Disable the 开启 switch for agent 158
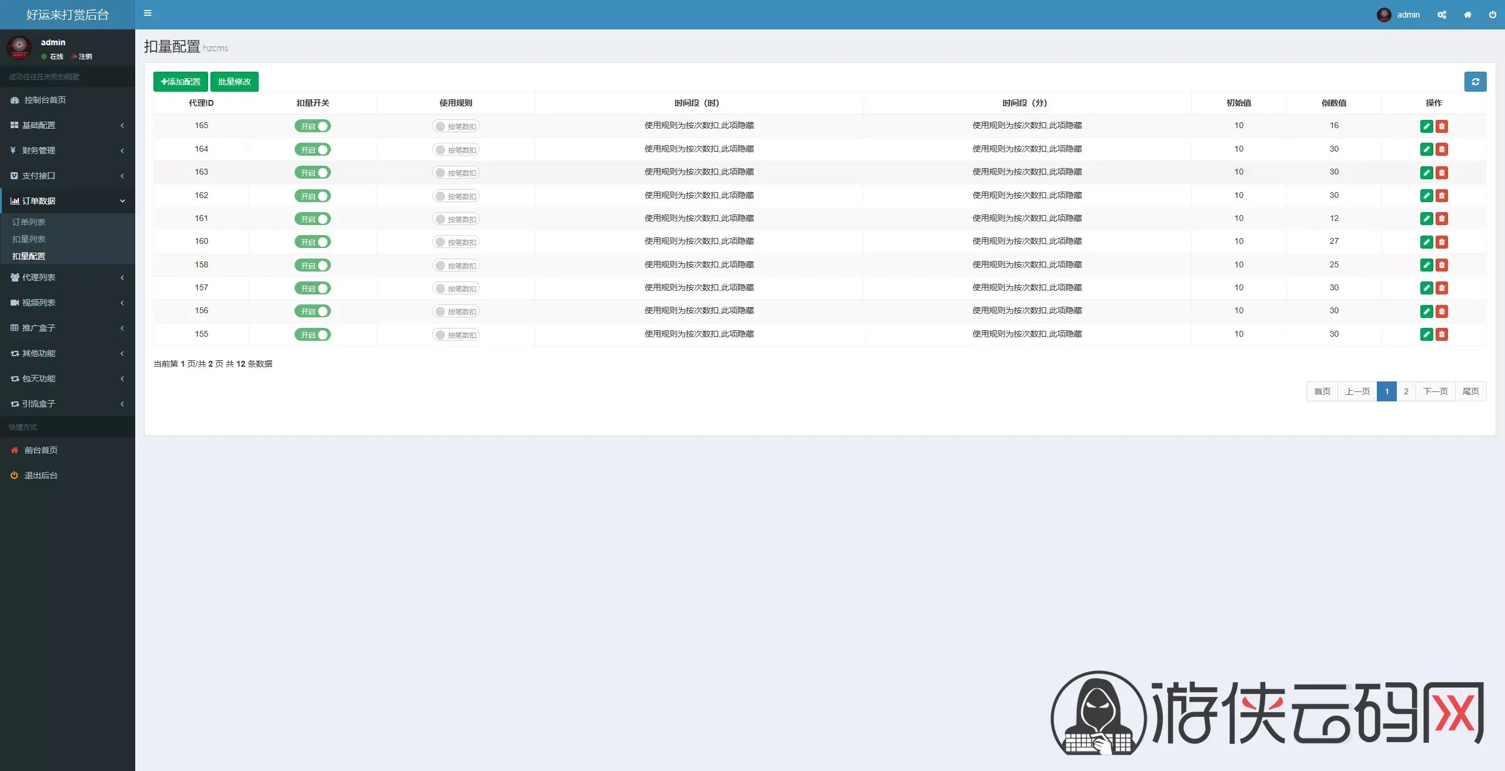Viewport: 1505px width, 771px height. [x=313, y=265]
